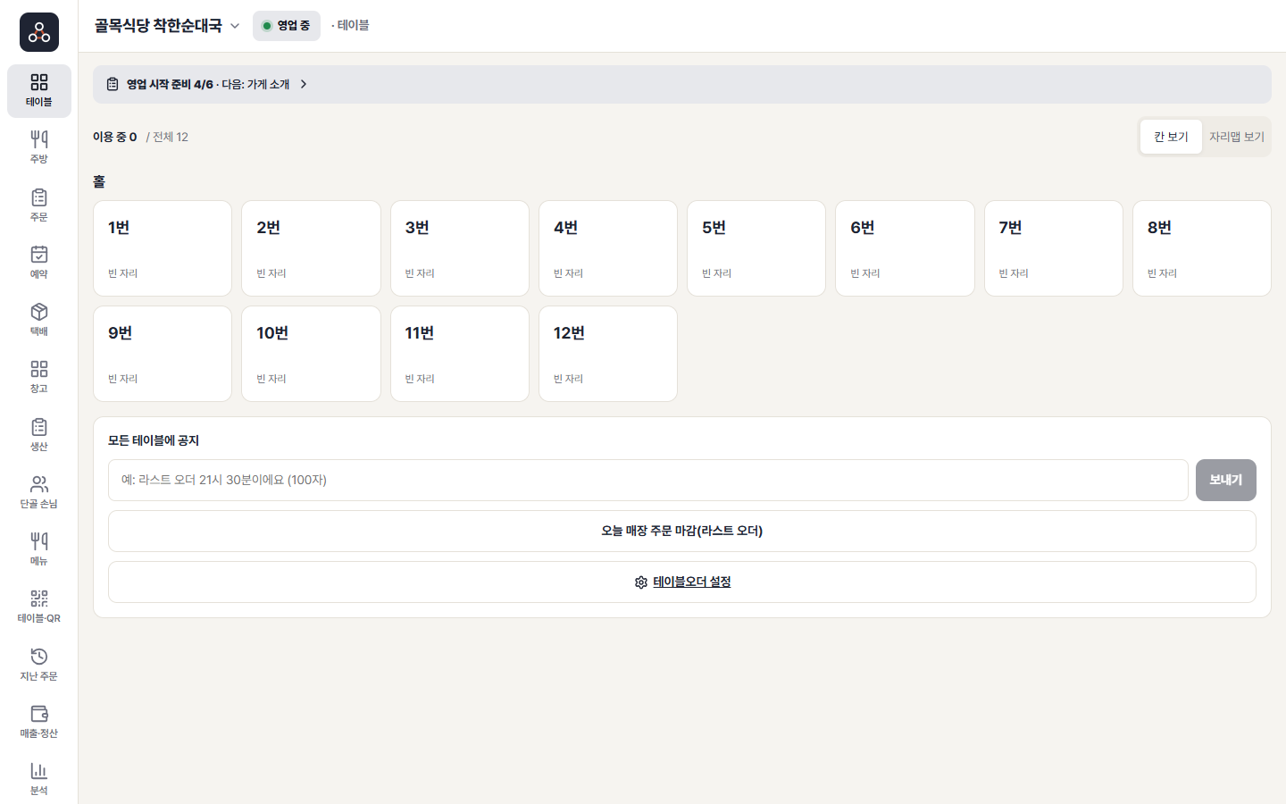Click the 보내기 button
The height and width of the screenshot is (804, 1286).
(x=1226, y=480)
